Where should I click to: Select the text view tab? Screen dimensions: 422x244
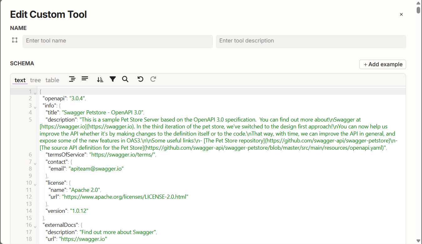[20, 80]
